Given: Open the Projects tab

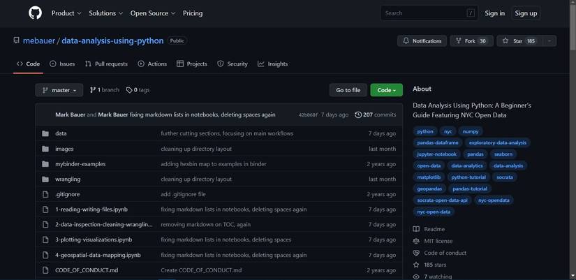Looking at the screenshot, I should click(192, 64).
